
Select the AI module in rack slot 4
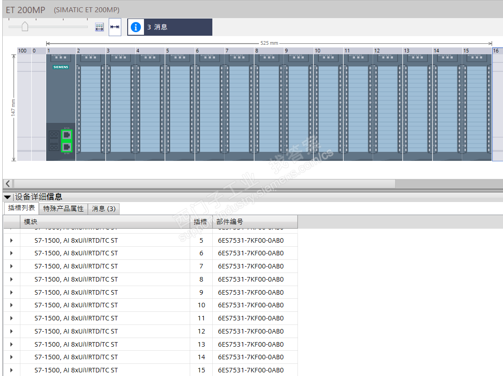click(x=150, y=107)
